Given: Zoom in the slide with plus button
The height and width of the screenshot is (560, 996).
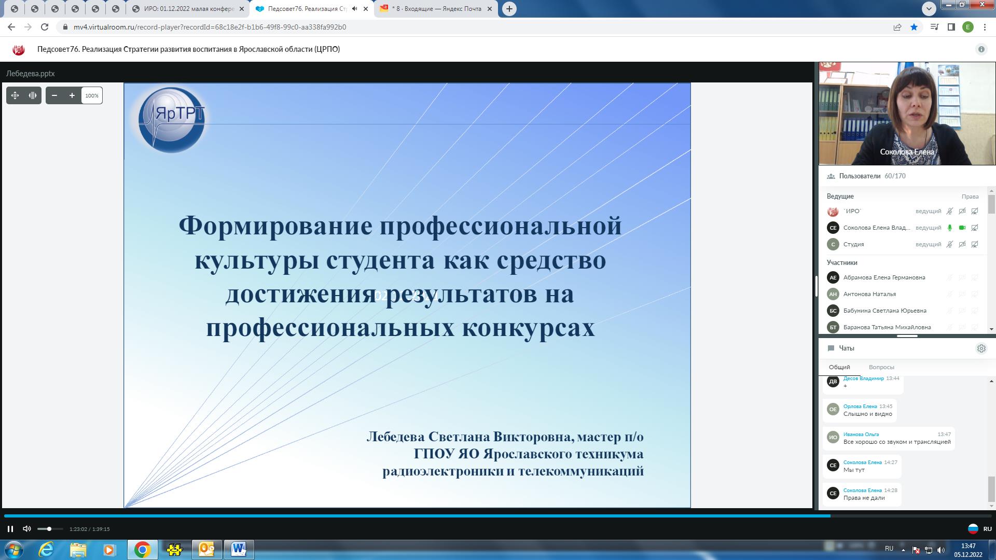Looking at the screenshot, I should [72, 95].
